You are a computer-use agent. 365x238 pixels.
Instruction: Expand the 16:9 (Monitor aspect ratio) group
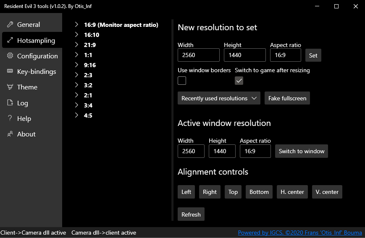(76, 24)
